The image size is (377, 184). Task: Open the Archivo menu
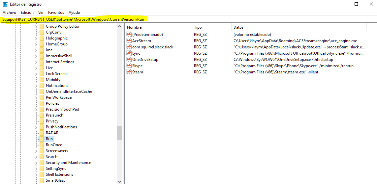point(9,13)
